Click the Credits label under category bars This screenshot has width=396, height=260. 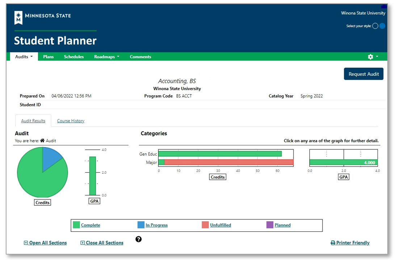218,177
